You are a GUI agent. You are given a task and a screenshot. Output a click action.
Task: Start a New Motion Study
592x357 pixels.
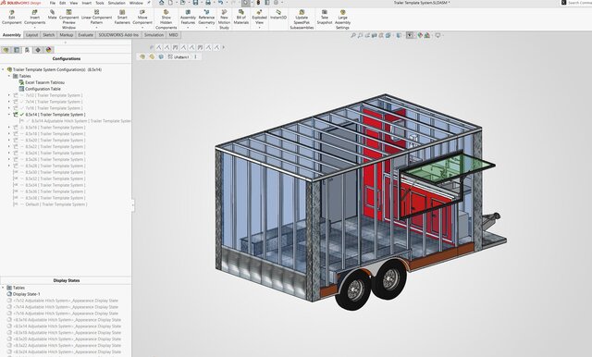(224, 19)
